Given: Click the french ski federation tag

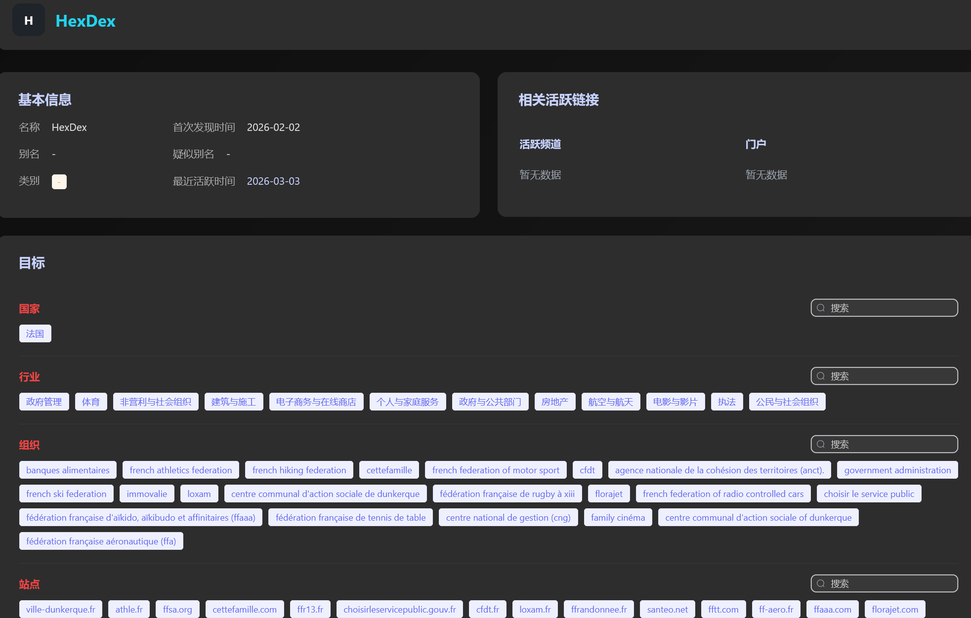Looking at the screenshot, I should (x=66, y=494).
